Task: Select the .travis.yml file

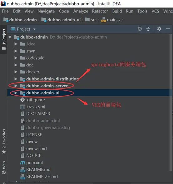Action: [36, 107]
